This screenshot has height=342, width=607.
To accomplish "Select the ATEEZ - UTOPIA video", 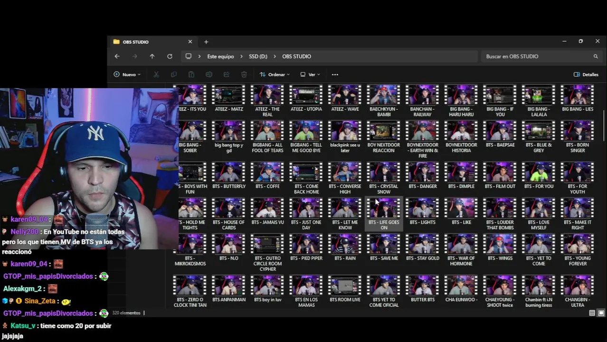I will coord(306,99).
